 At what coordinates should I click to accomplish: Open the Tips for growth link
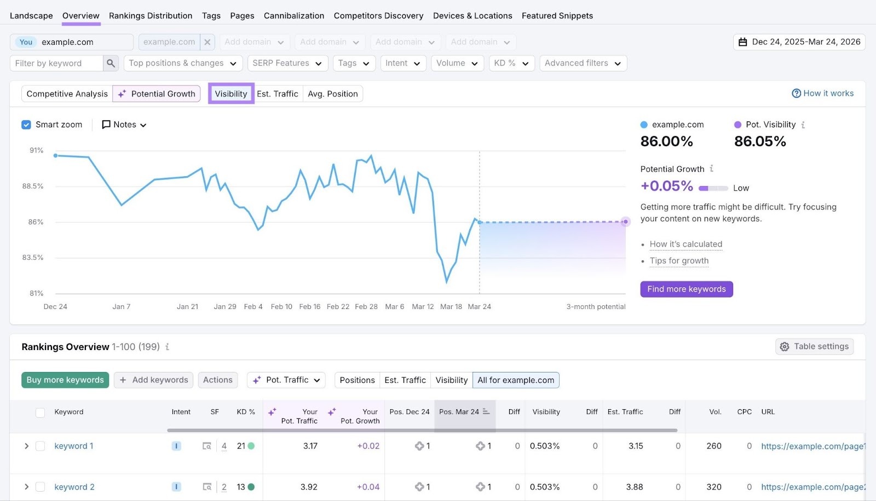point(679,261)
